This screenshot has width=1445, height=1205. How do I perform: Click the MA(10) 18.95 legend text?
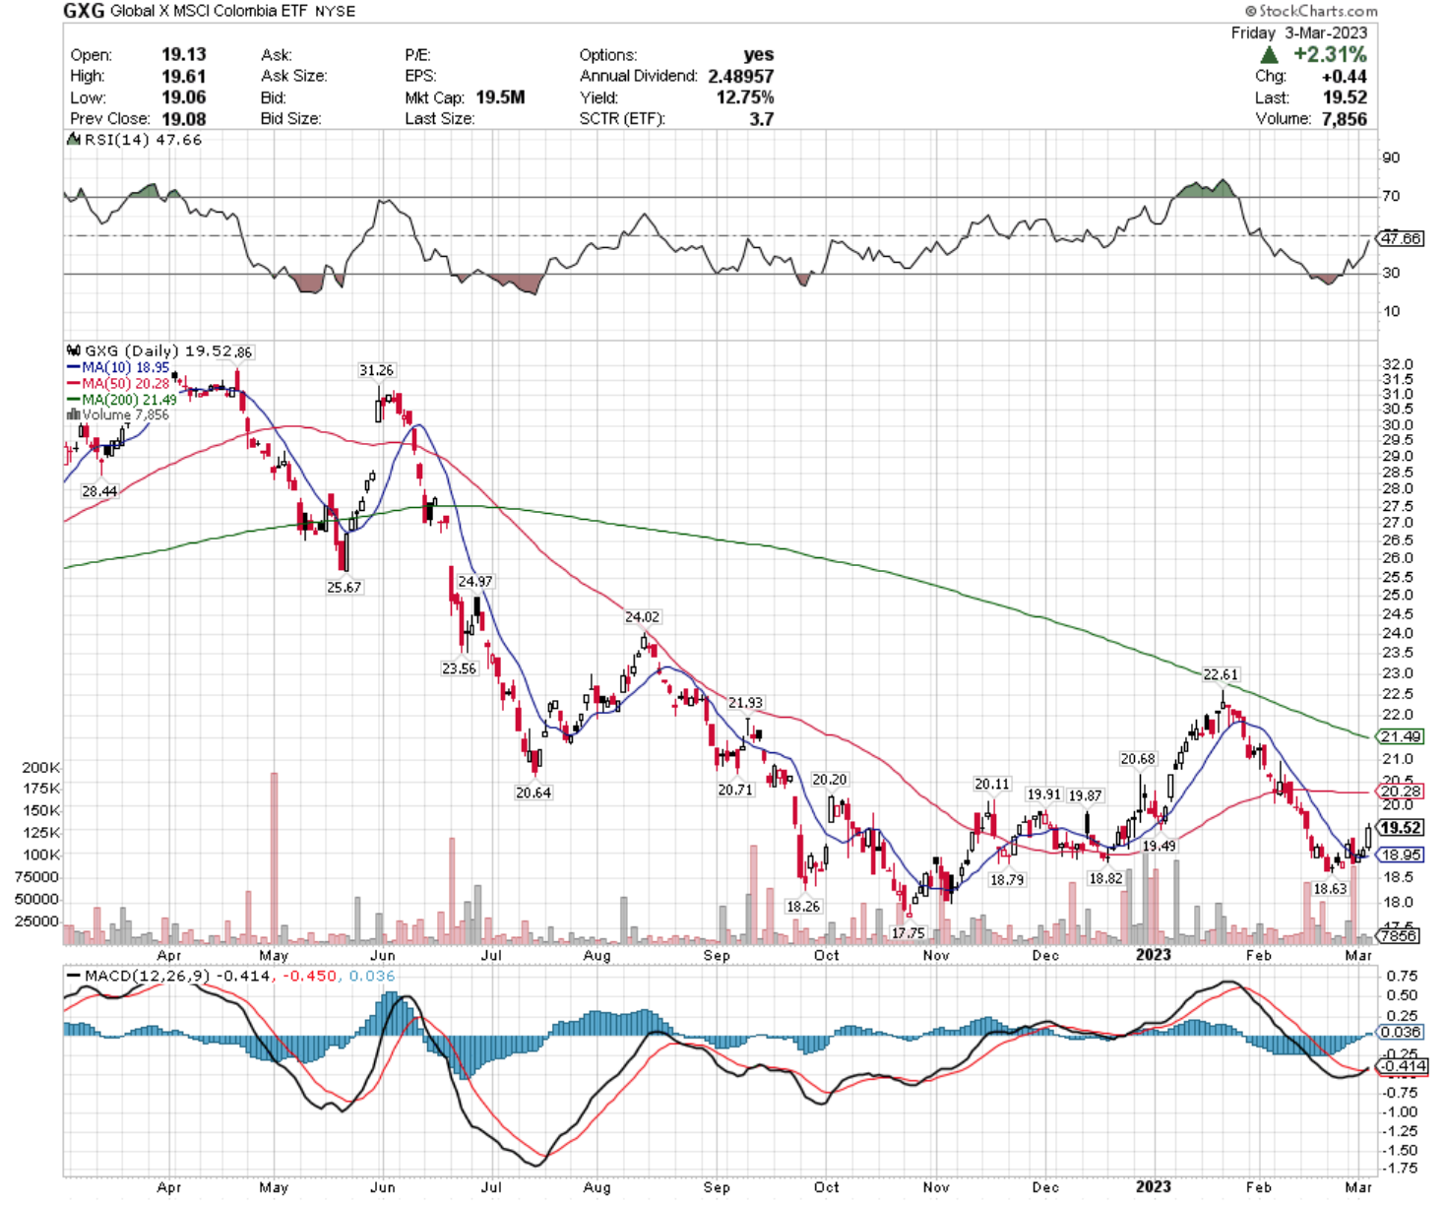[125, 367]
